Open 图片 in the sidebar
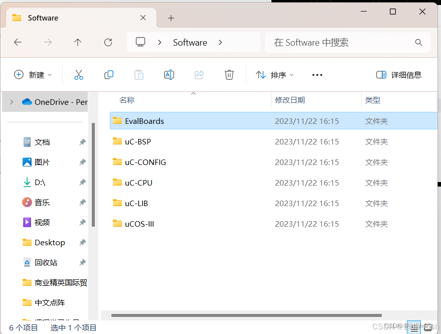The width and height of the screenshot is (441, 334). 42,162
